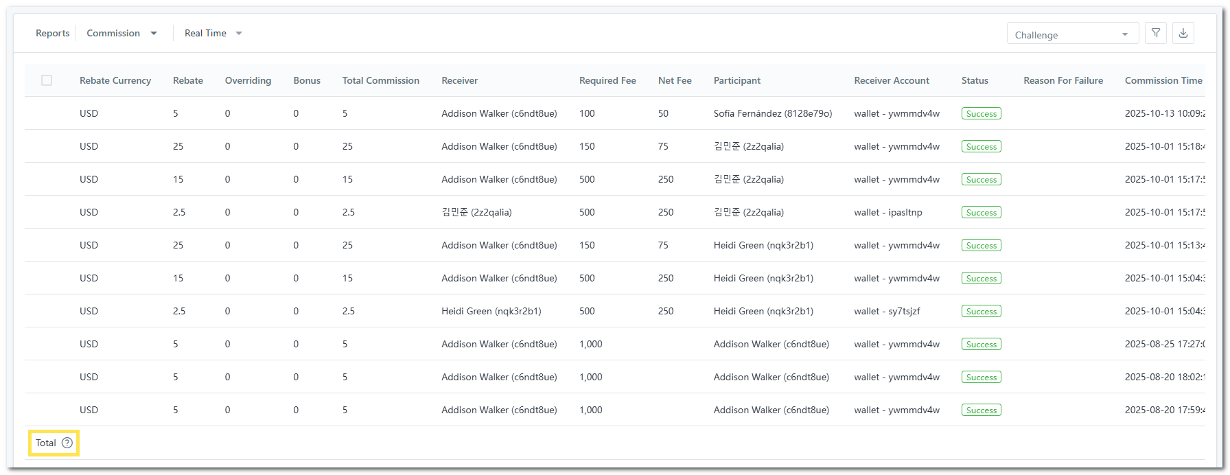Click the Total help question-mark icon
1230x475 pixels.
[67, 443]
